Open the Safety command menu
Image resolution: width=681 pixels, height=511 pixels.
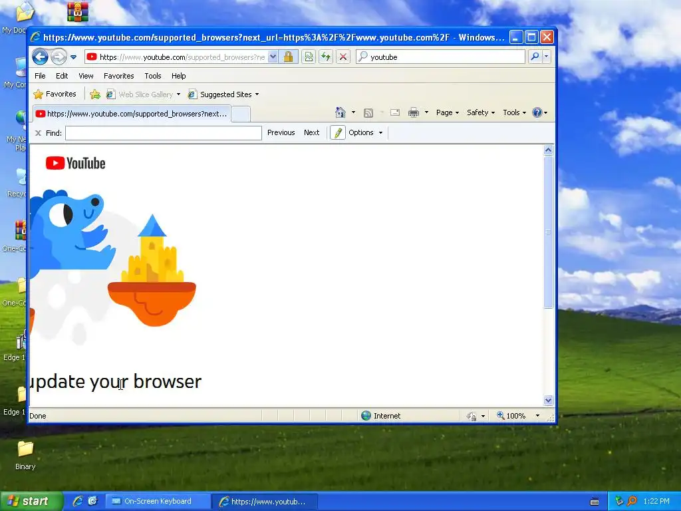481,112
